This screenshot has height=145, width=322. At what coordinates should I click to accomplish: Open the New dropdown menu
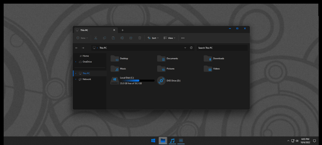tap(82, 38)
